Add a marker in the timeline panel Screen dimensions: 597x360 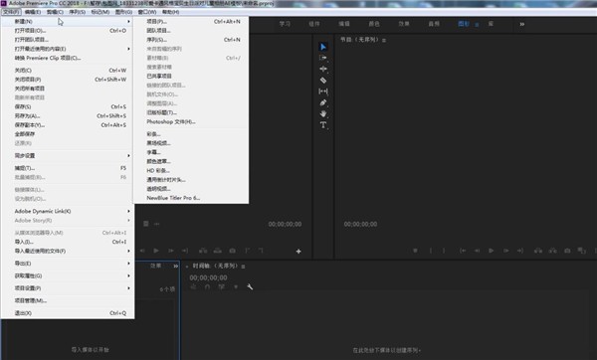[236, 287]
